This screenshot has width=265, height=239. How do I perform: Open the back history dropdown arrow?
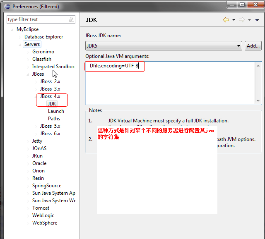click(x=234, y=20)
